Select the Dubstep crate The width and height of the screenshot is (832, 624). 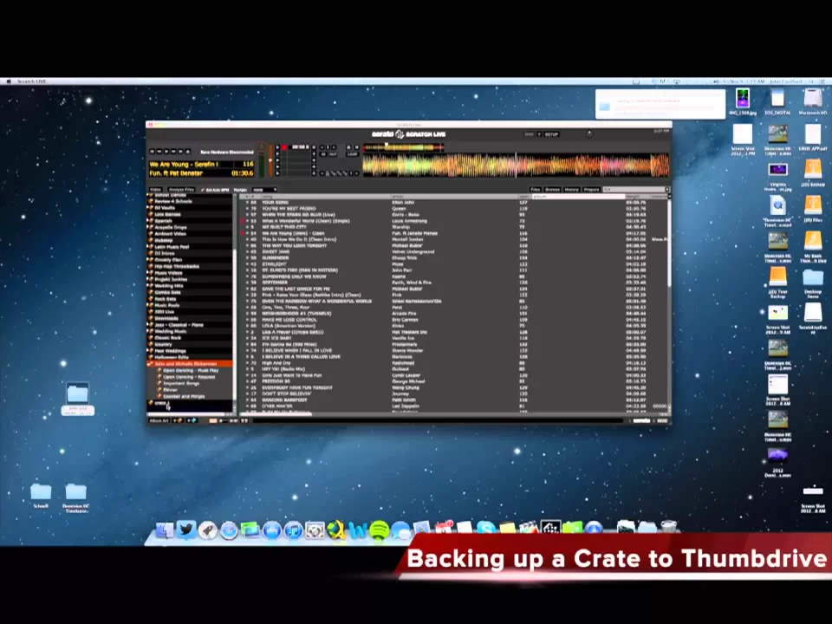click(x=164, y=240)
